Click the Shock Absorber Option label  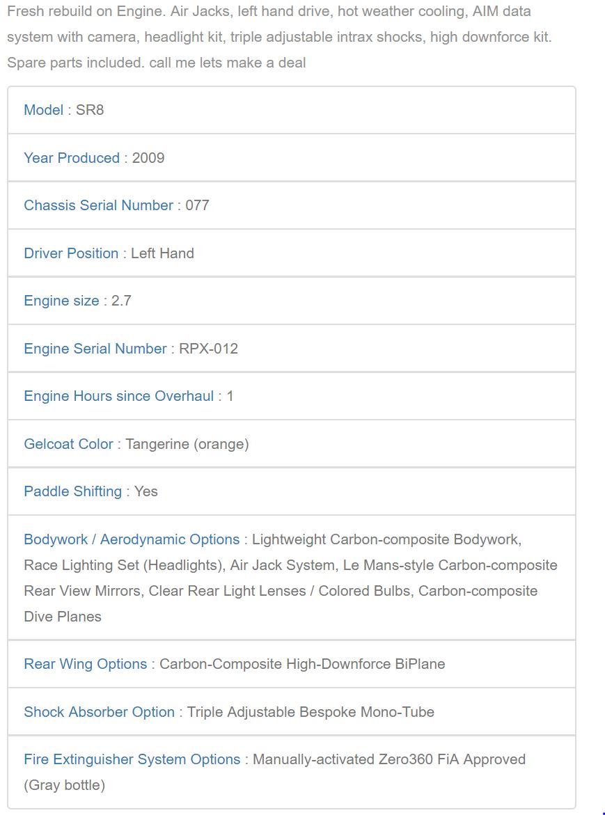[x=99, y=712]
